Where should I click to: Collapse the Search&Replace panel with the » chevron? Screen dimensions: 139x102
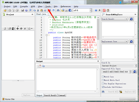point(135,14)
